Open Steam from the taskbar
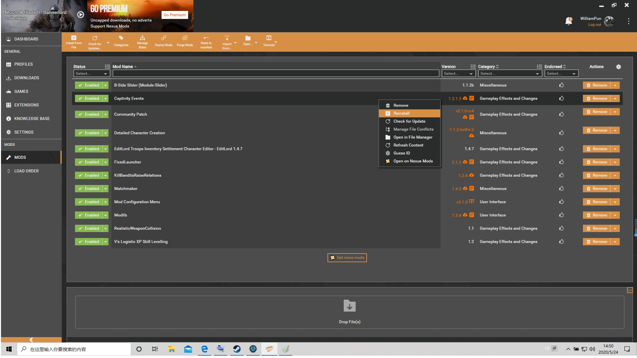 [x=237, y=349]
